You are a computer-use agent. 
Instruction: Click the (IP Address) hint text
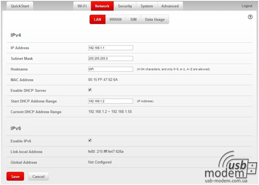(x=145, y=101)
